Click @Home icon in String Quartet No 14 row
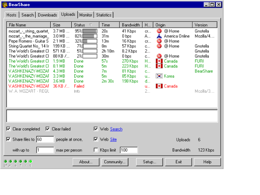 (x=159, y=46)
